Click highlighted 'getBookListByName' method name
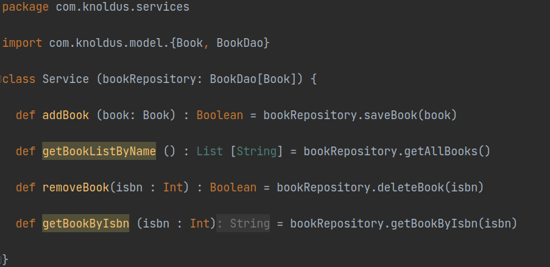This screenshot has height=267, width=550. [99, 151]
